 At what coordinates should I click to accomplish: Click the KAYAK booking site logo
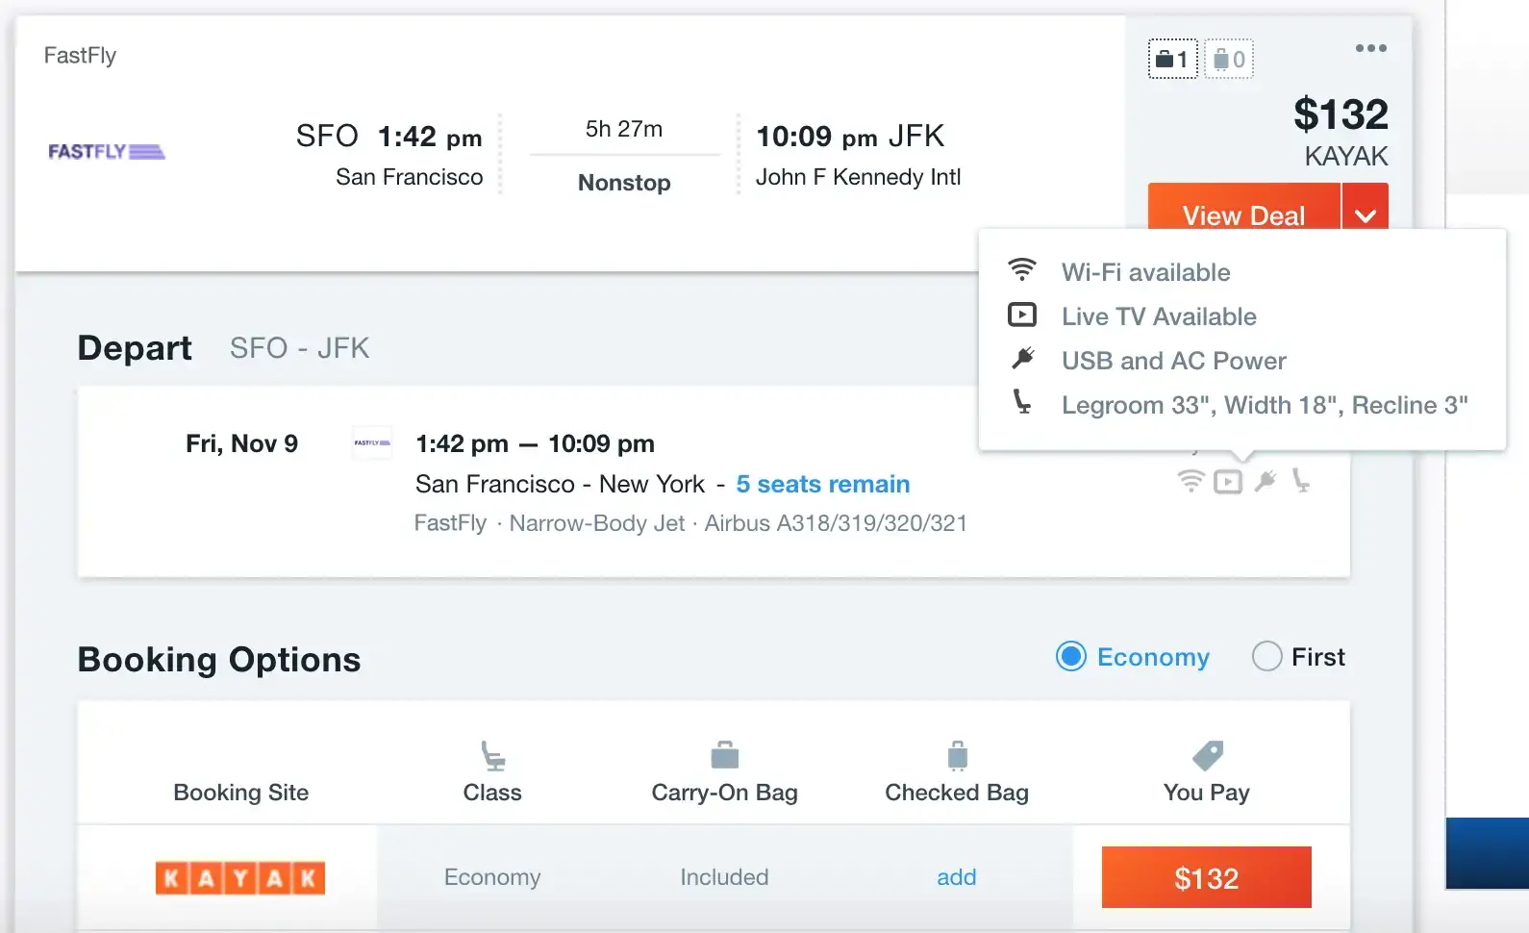(240, 877)
